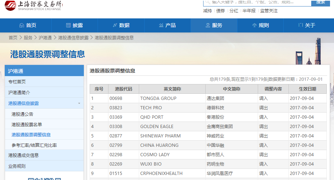Open the 规则 navigation tab
The image size is (334, 180).
pos(260,25)
